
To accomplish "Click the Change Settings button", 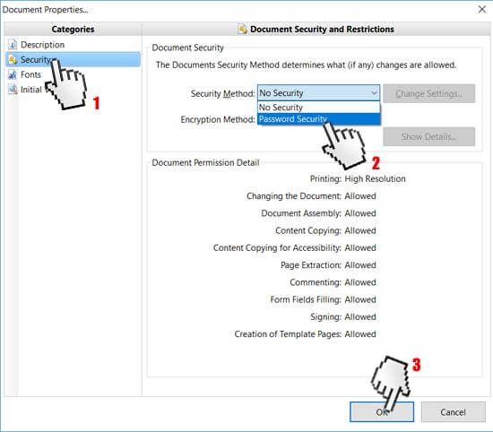I will (x=428, y=93).
